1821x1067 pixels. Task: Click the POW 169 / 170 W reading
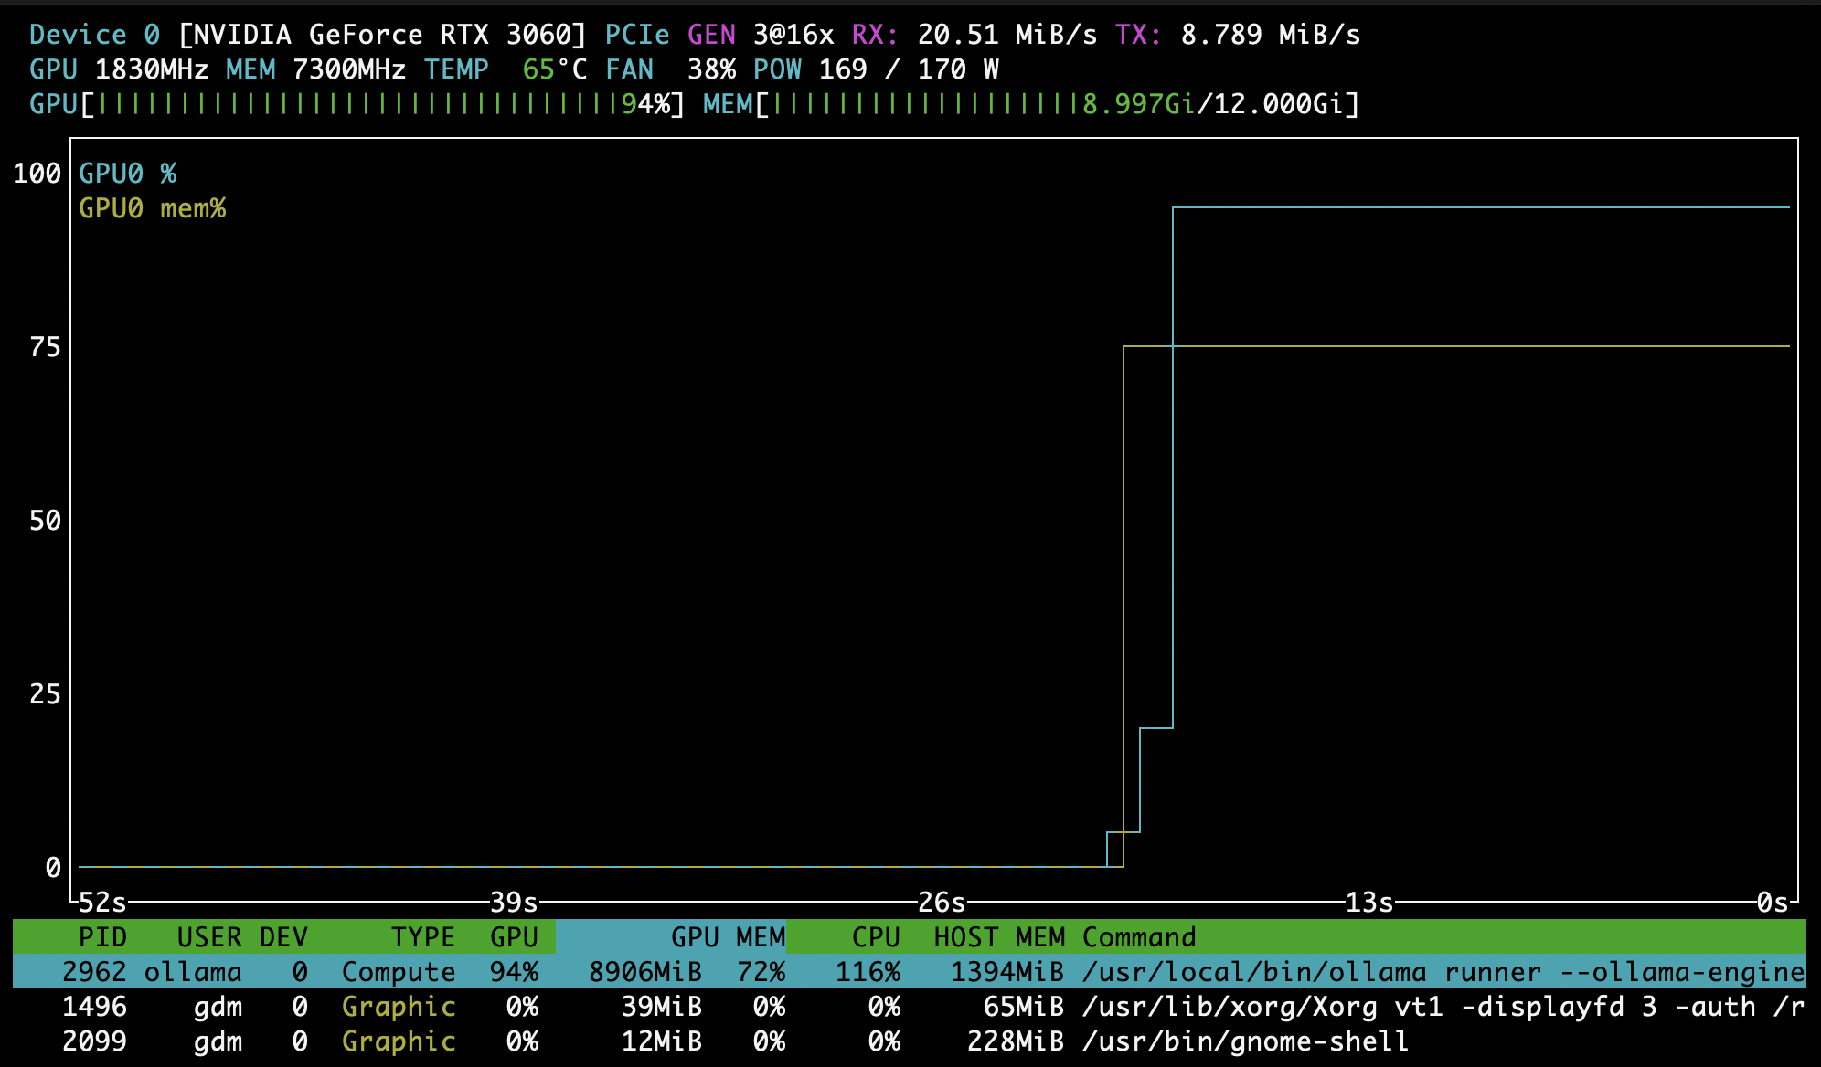(876, 69)
